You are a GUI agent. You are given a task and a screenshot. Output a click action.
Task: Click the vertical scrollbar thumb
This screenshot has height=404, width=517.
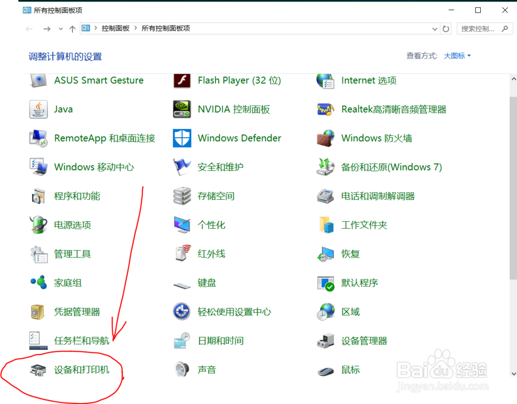[x=513, y=188]
